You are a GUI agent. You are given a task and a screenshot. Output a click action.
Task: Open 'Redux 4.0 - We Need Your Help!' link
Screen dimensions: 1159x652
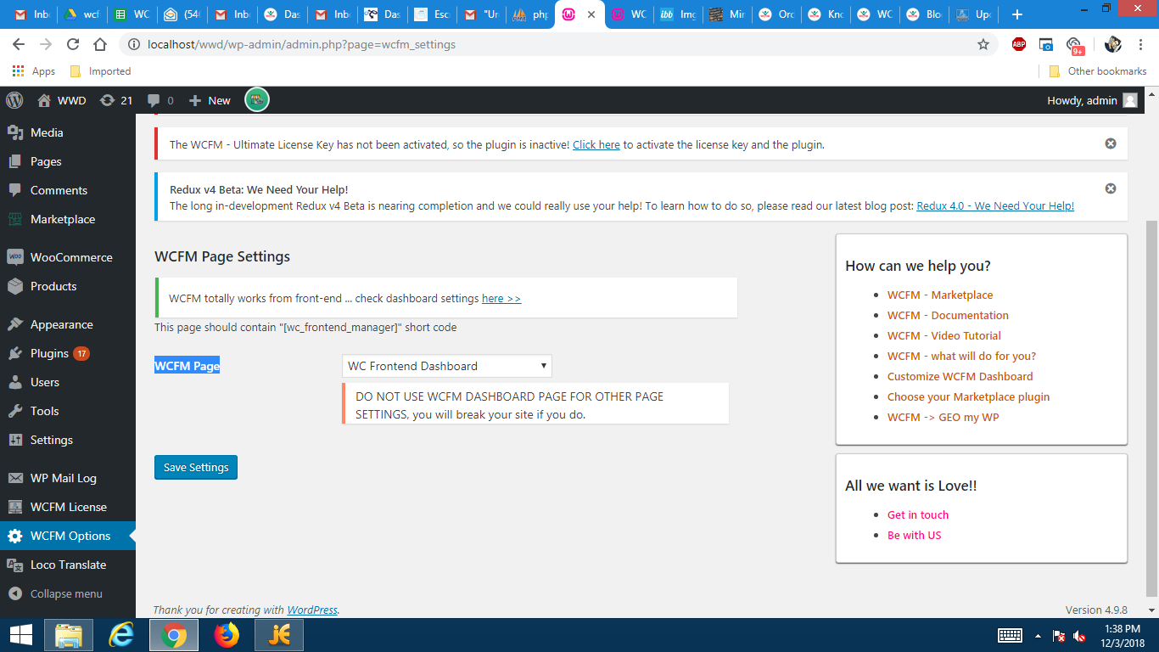click(995, 205)
